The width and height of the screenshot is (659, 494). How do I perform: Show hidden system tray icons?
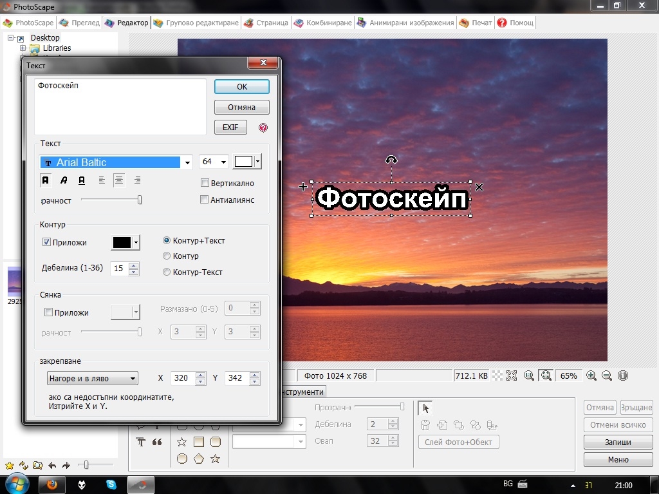tap(573, 486)
